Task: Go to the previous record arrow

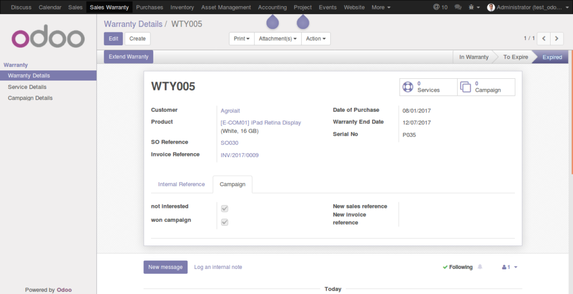Action: [544, 39]
